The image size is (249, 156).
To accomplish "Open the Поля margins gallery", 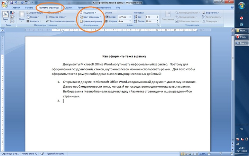I will point(21,17).
